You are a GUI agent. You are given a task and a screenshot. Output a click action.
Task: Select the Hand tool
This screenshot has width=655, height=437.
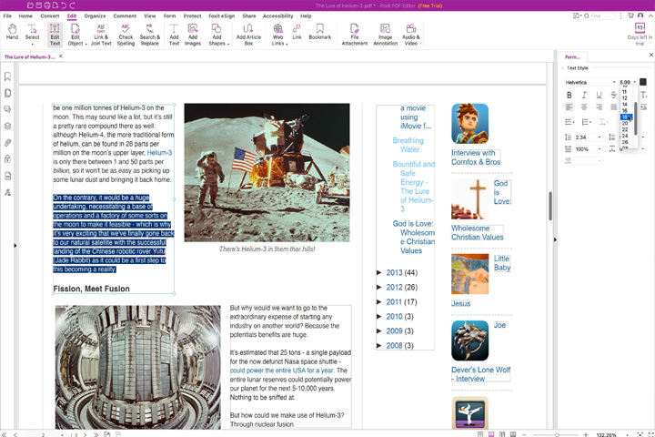[12, 32]
